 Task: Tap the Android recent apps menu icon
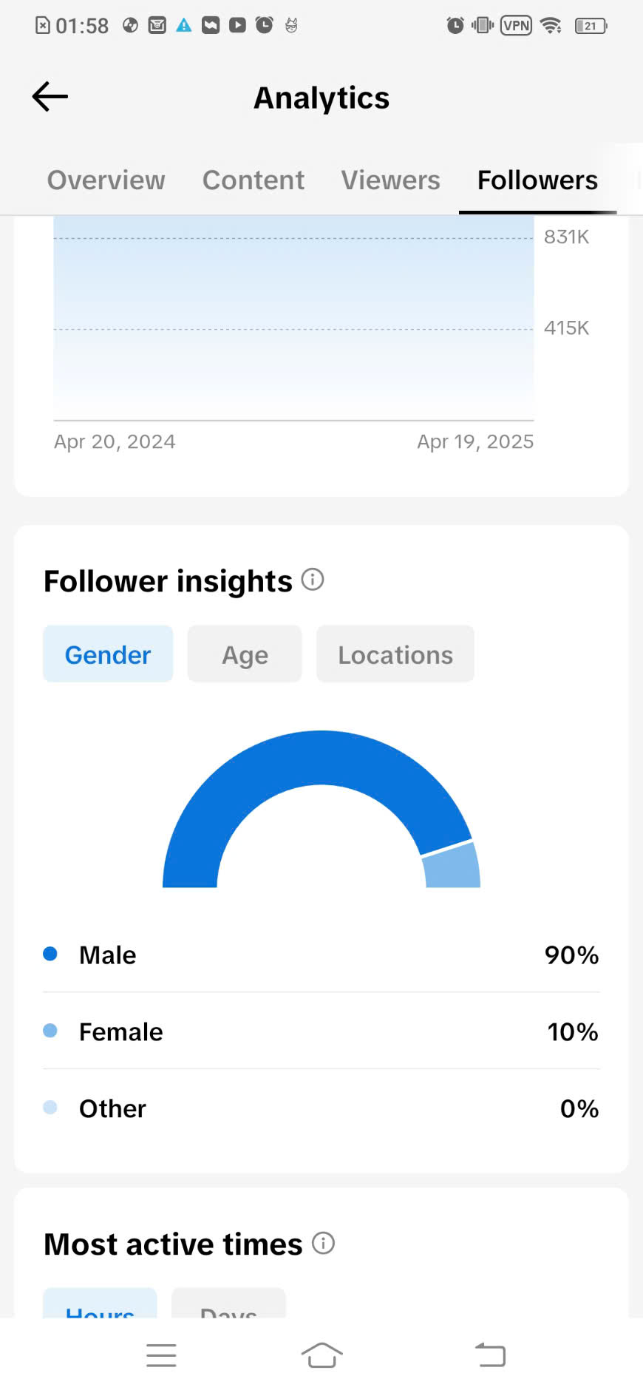(161, 1355)
